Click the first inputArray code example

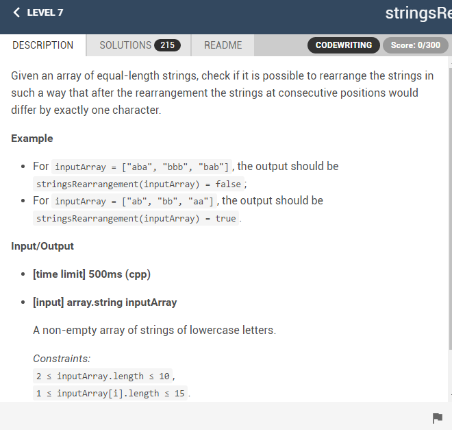pos(142,167)
